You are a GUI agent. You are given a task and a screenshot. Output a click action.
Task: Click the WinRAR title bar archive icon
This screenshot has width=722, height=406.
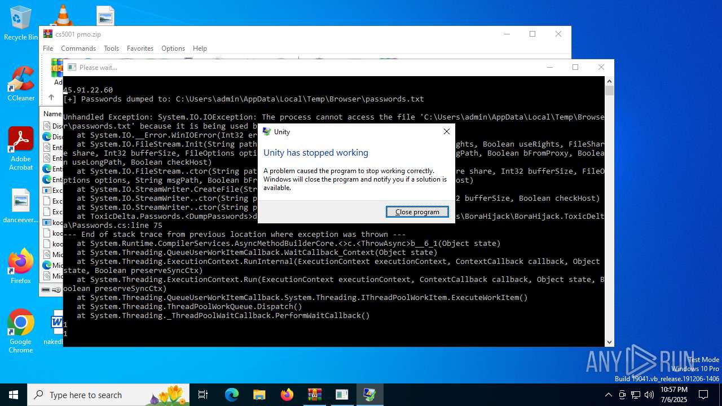[48, 34]
